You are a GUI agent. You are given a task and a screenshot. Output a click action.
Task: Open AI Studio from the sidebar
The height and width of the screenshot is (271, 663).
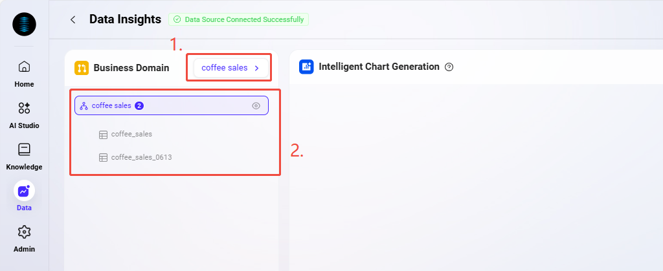pyautogui.click(x=24, y=108)
